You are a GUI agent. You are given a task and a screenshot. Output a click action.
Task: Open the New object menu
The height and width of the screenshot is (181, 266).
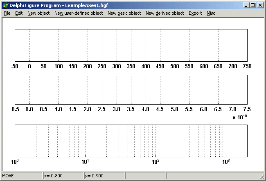[x=38, y=13]
